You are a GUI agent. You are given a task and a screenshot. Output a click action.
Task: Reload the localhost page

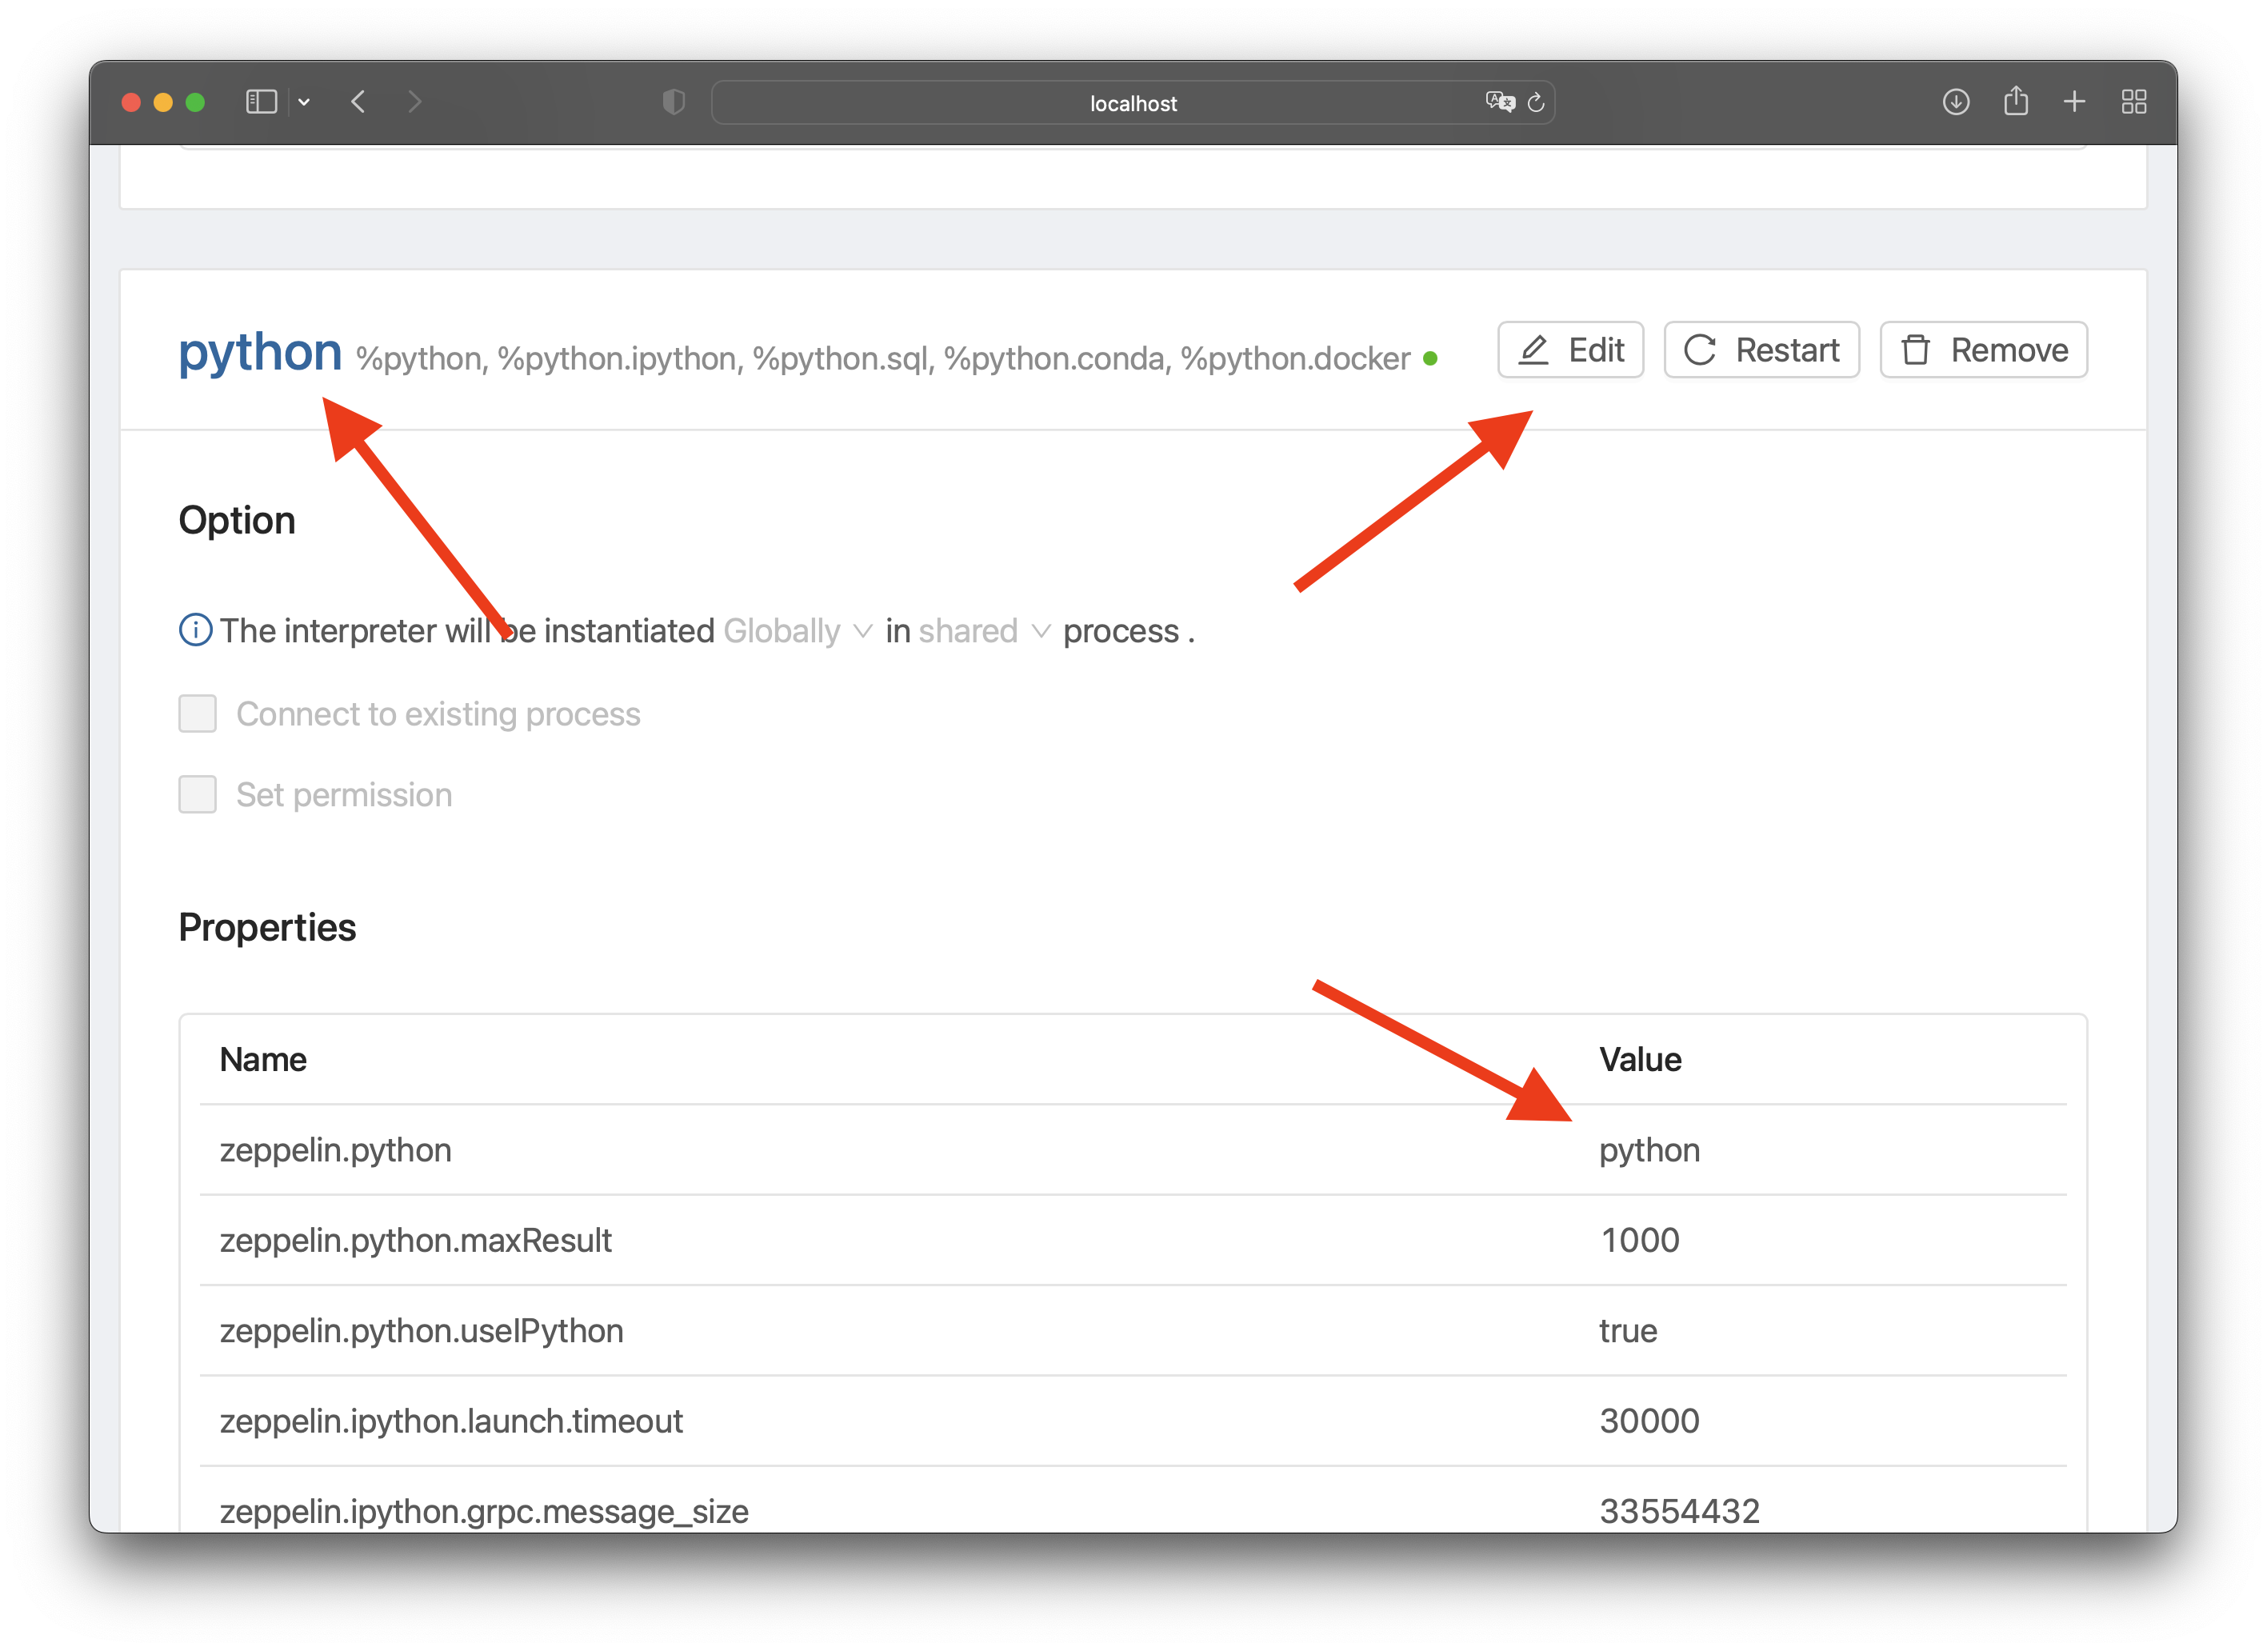tap(1537, 102)
